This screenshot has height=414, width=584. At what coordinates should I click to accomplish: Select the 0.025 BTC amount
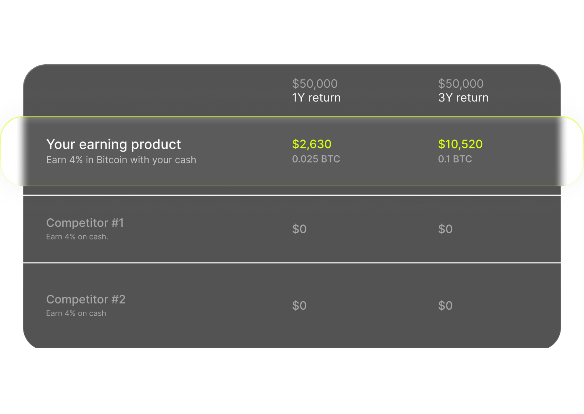pyautogui.click(x=316, y=159)
